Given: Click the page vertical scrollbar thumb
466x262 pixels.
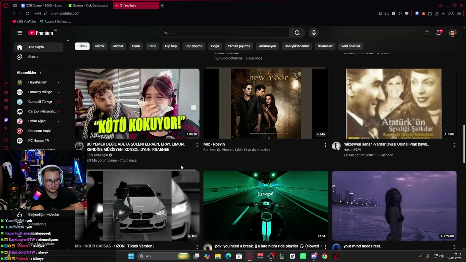Looking at the screenshot, I should tap(464, 144).
